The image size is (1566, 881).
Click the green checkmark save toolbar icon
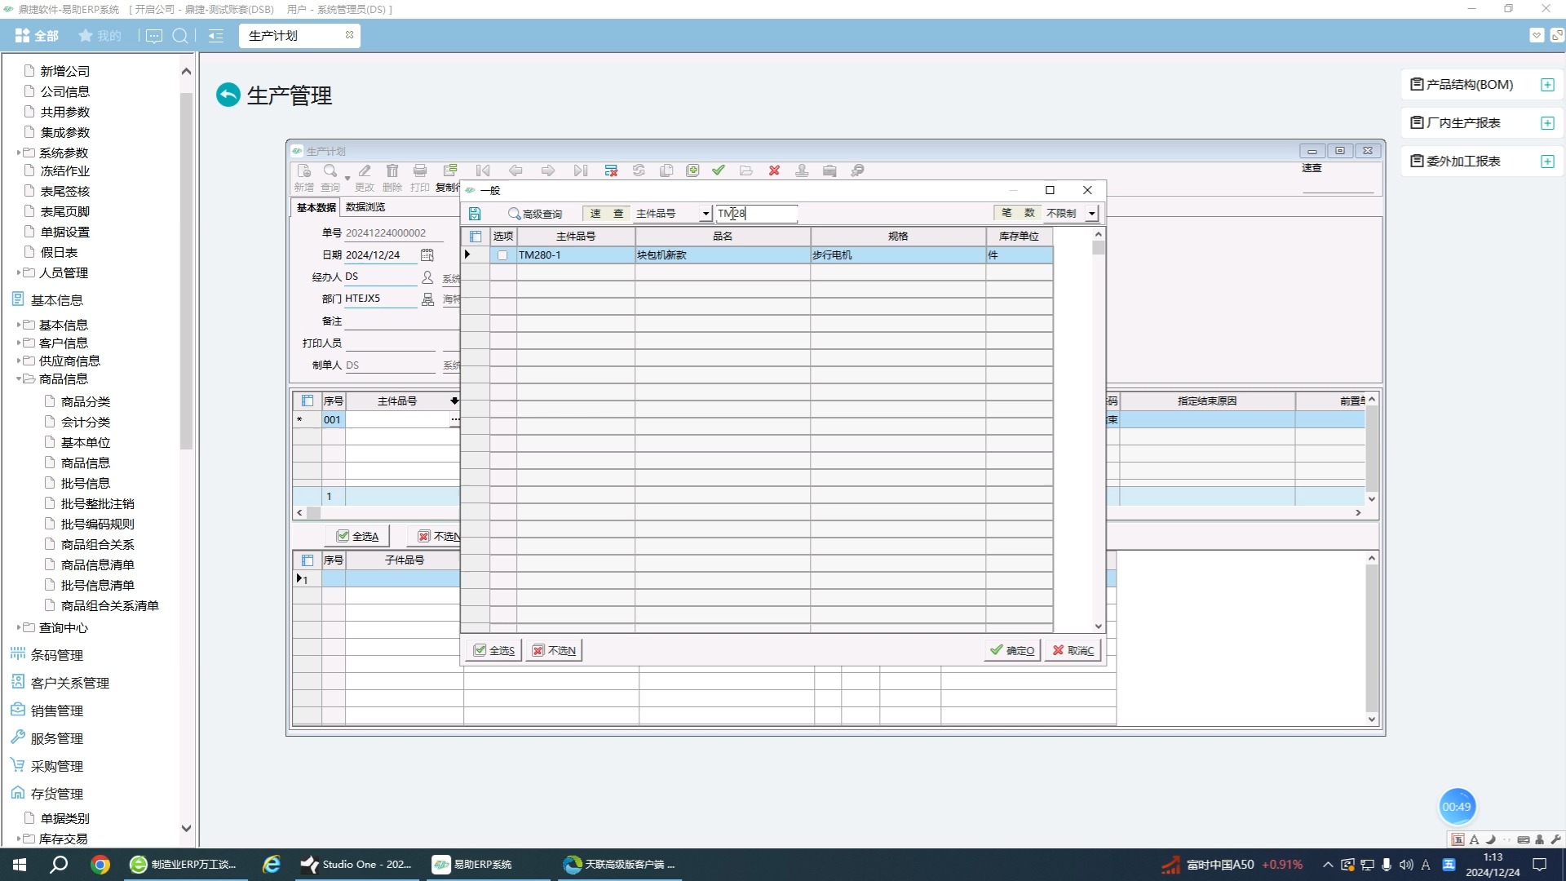tap(718, 170)
